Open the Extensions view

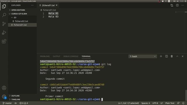click(4, 41)
